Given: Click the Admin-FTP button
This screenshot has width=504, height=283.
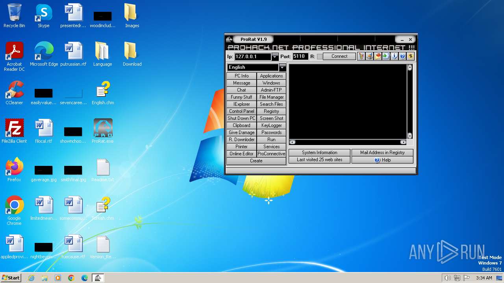Looking at the screenshot, I should [271, 90].
